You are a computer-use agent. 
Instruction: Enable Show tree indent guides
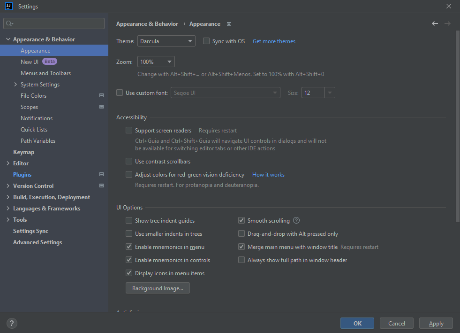[x=129, y=220]
